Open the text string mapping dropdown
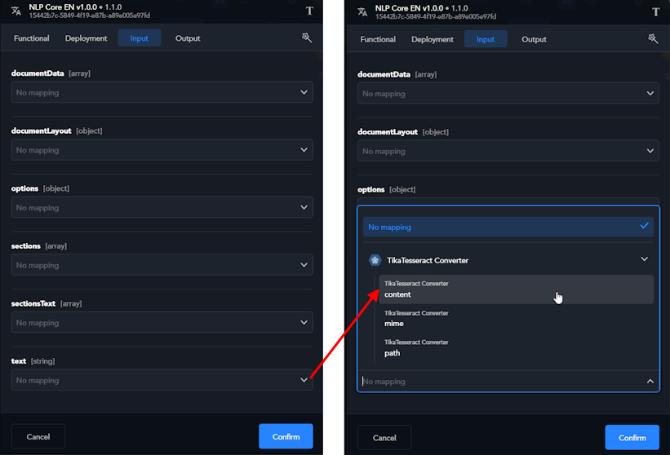The height and width of the screenshot is (455, 670). [x=162, y=380]
